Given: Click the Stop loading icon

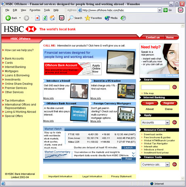Looking at the screenshot, I should 37,18.
